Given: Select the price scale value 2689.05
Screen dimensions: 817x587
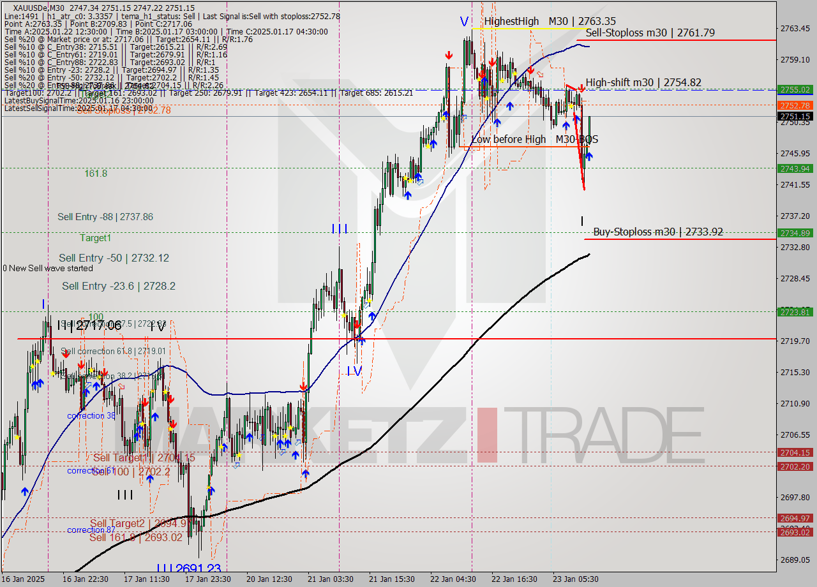Looking at the screenshot, I should point(796,560).
